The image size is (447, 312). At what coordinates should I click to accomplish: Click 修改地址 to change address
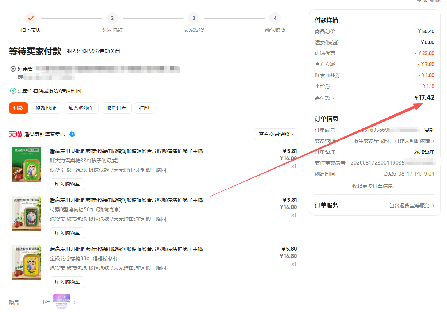[46, 108]
